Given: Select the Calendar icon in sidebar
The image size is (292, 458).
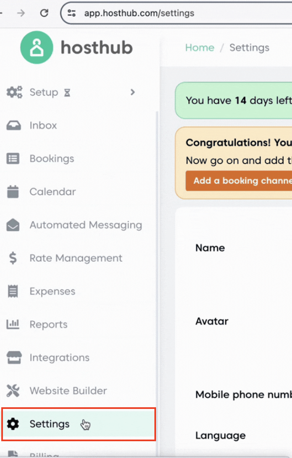Looking at the screenshot, I should [13, 192].
